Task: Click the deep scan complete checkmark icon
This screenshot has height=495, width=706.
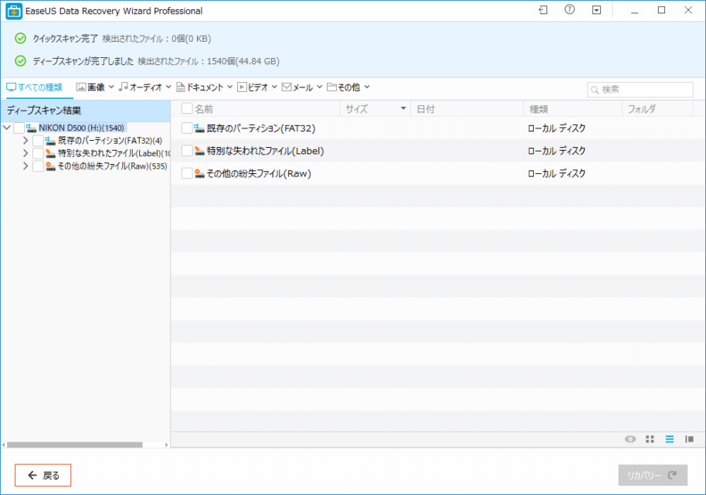Action: pyautogui.click(x=20, y=61)
